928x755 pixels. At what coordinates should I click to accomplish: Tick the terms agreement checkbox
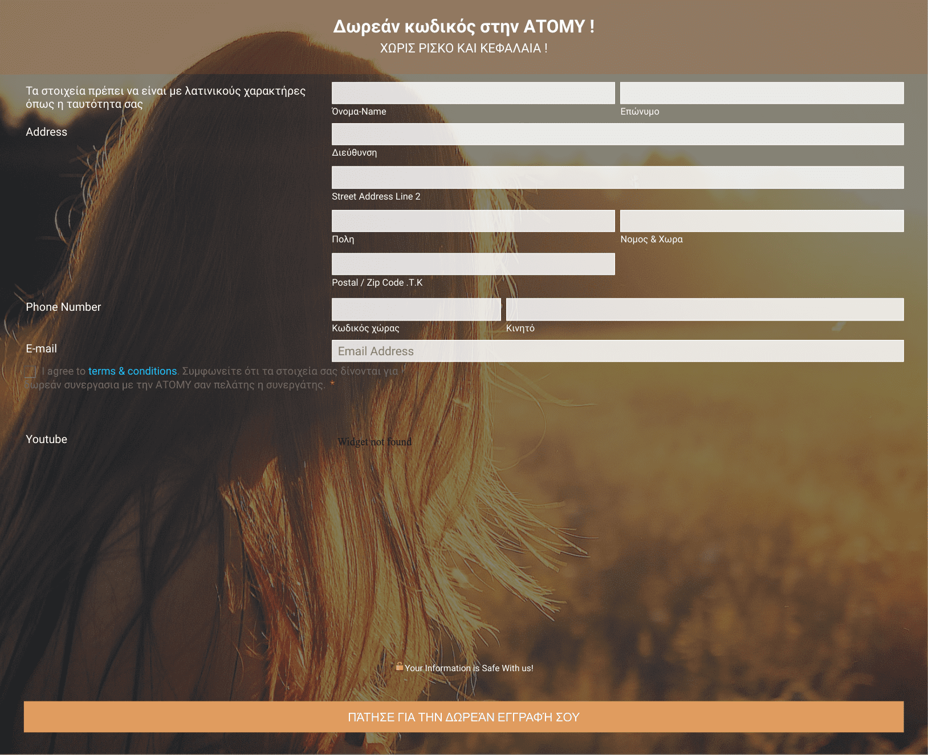coord(31,372)
